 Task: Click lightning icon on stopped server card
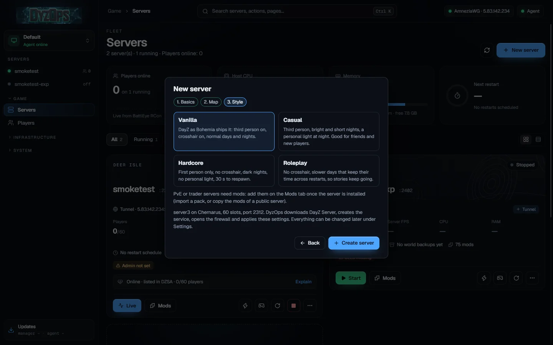click(x=484, y=278)
